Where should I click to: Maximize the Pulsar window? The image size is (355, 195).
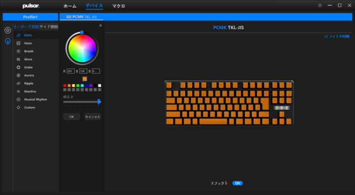339,5
